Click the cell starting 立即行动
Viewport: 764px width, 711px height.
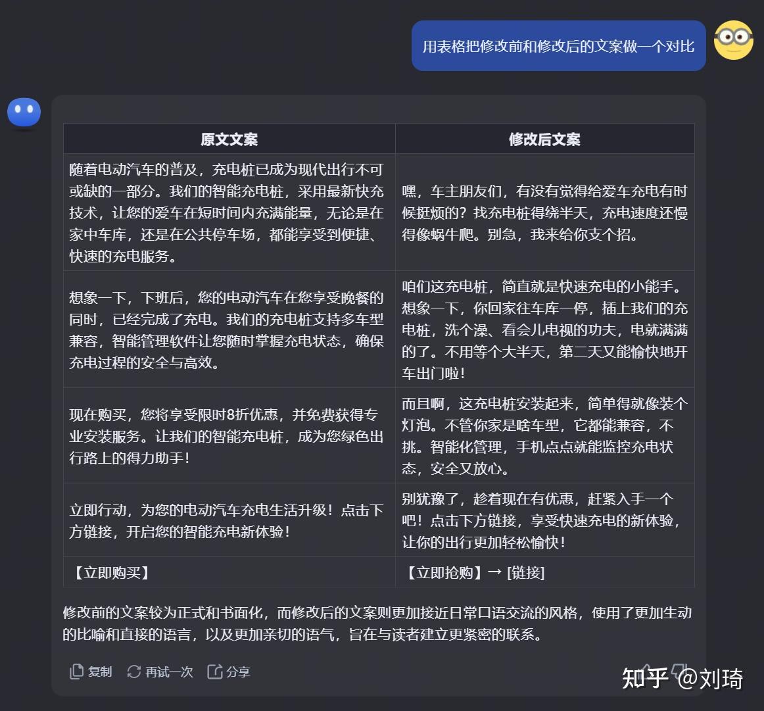click(229, 520)
